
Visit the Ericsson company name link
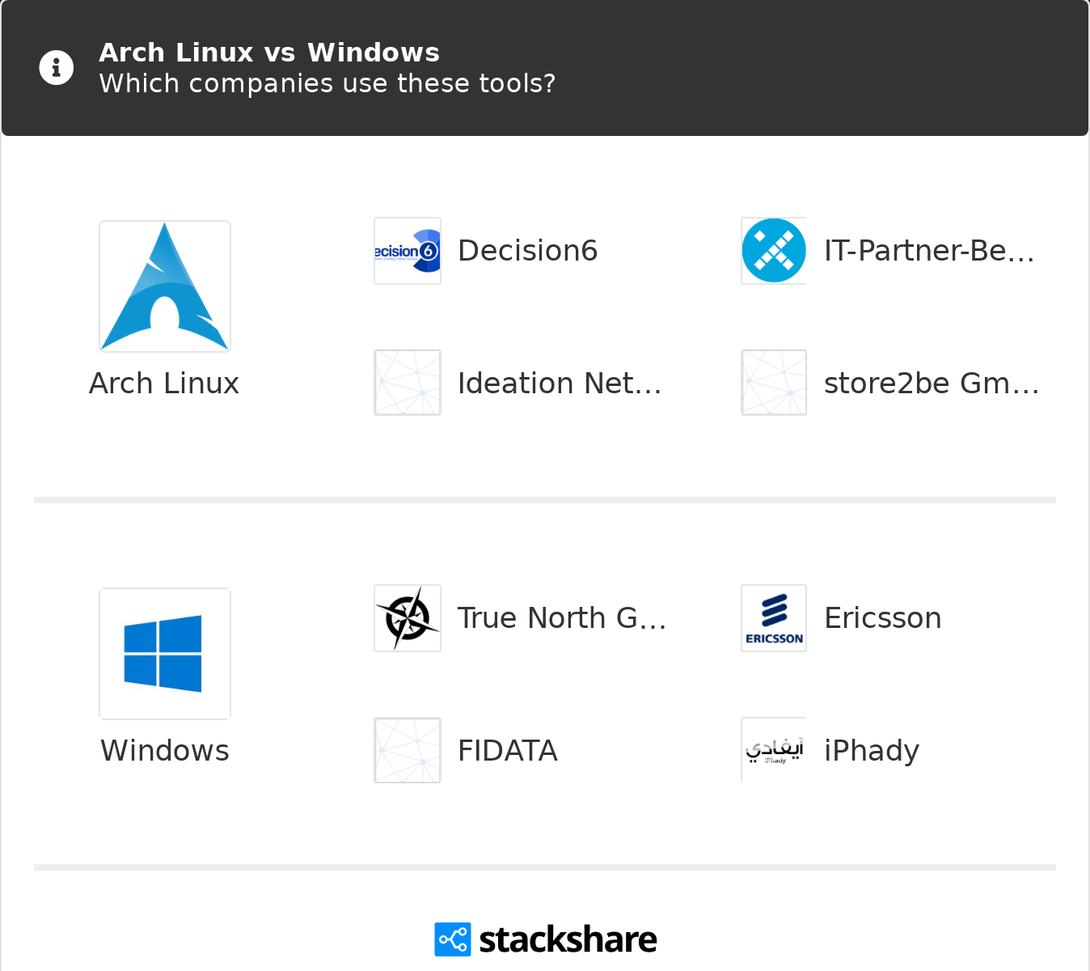[x=882, y=618]
